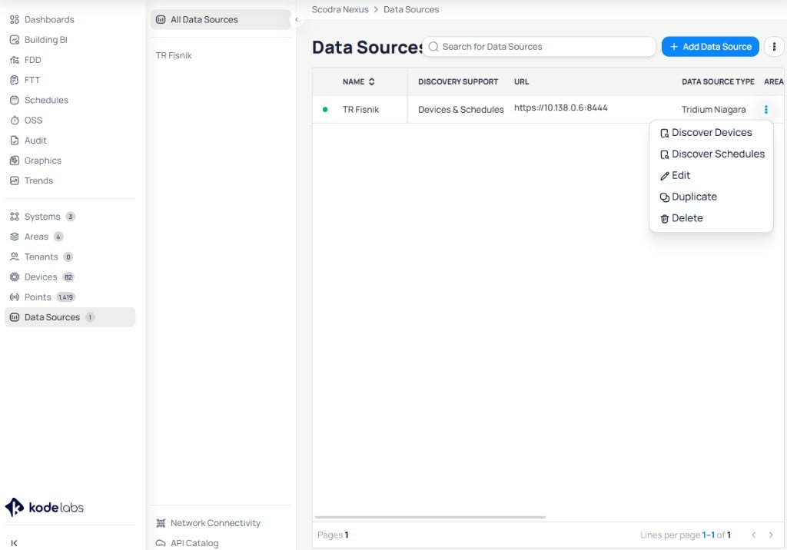Click TR Fisnik name in the table
Image resolution: width=787 pixels, height=550 pixels.
(360, 109)
